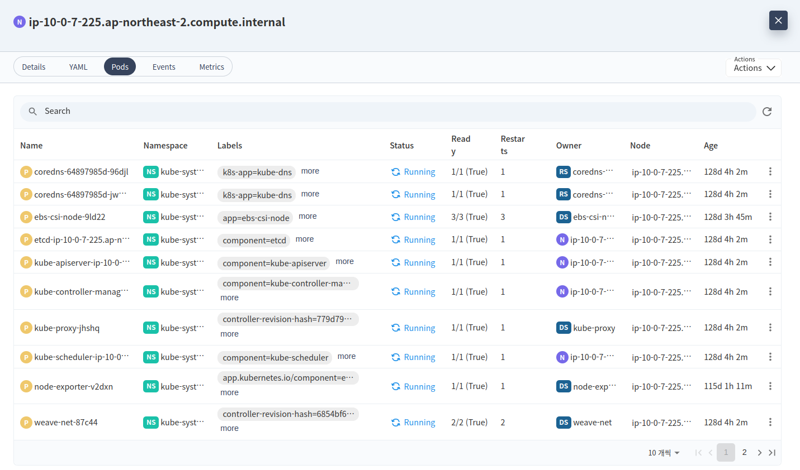Switch to the Events tab
This screenshot has height=470, width=800.
[164, 67]
